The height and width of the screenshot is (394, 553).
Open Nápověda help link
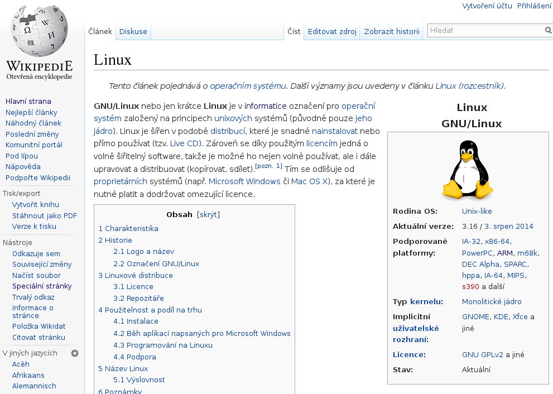(23, 166)
